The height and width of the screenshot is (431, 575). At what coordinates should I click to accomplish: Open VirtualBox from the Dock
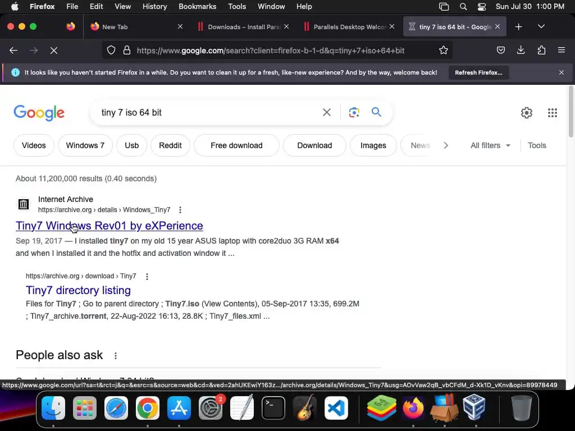[474, 408]
